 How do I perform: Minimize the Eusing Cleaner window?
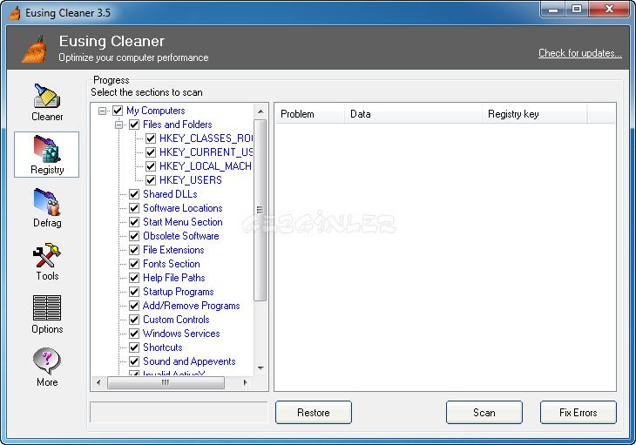(x=553, y=10)
